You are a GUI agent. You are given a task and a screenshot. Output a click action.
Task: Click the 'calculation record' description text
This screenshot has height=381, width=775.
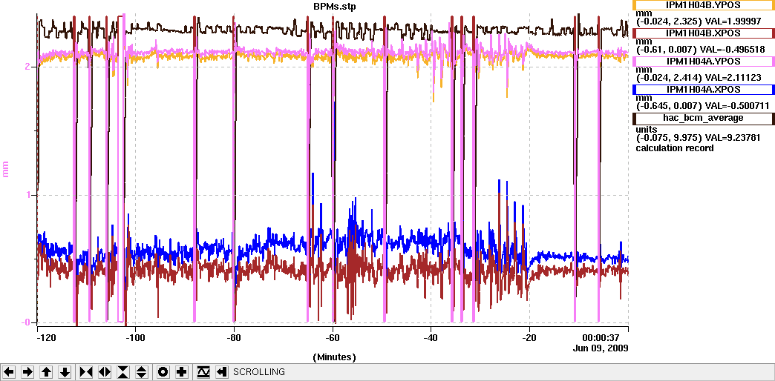click(x=674, y=148)
